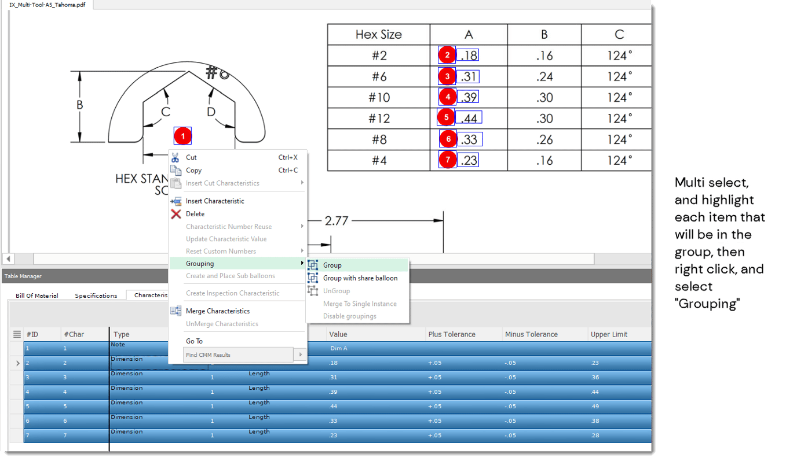This screenshot has width=797, height=458.
Task: Select the Group icon in the submenu
Action: click(313, 265)
